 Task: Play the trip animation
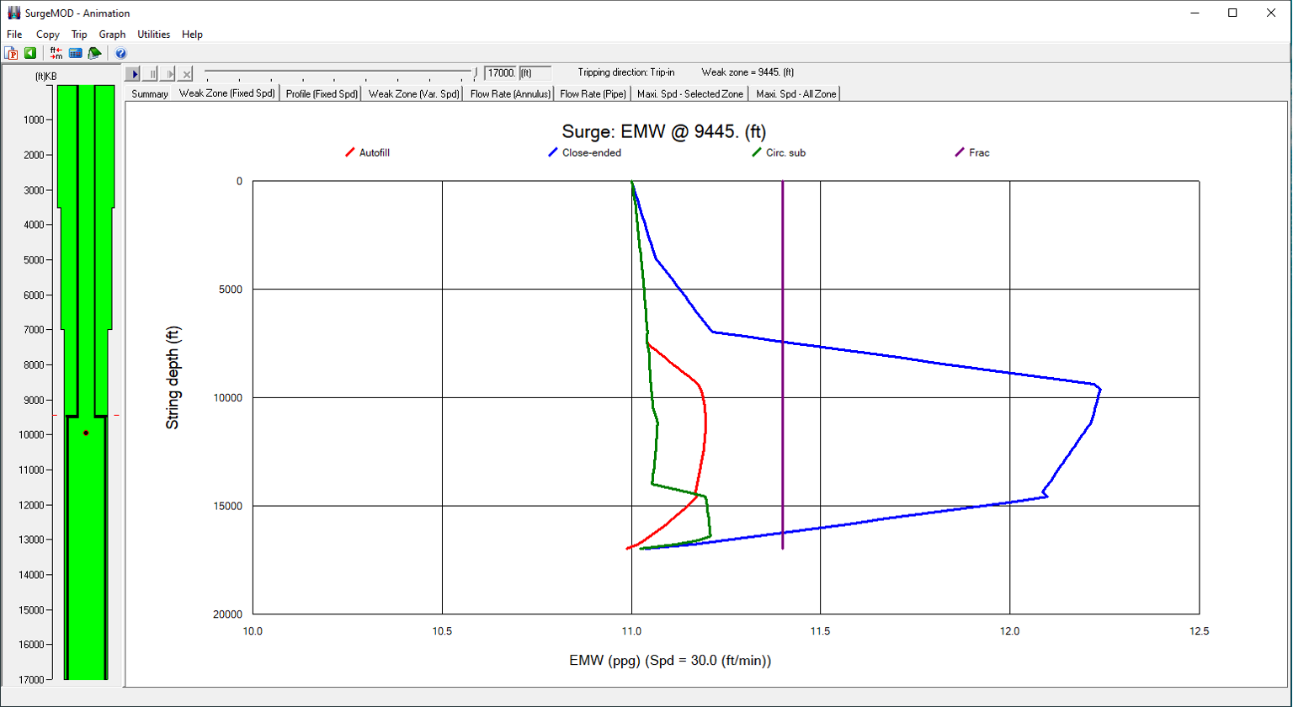tap(133, 74)
